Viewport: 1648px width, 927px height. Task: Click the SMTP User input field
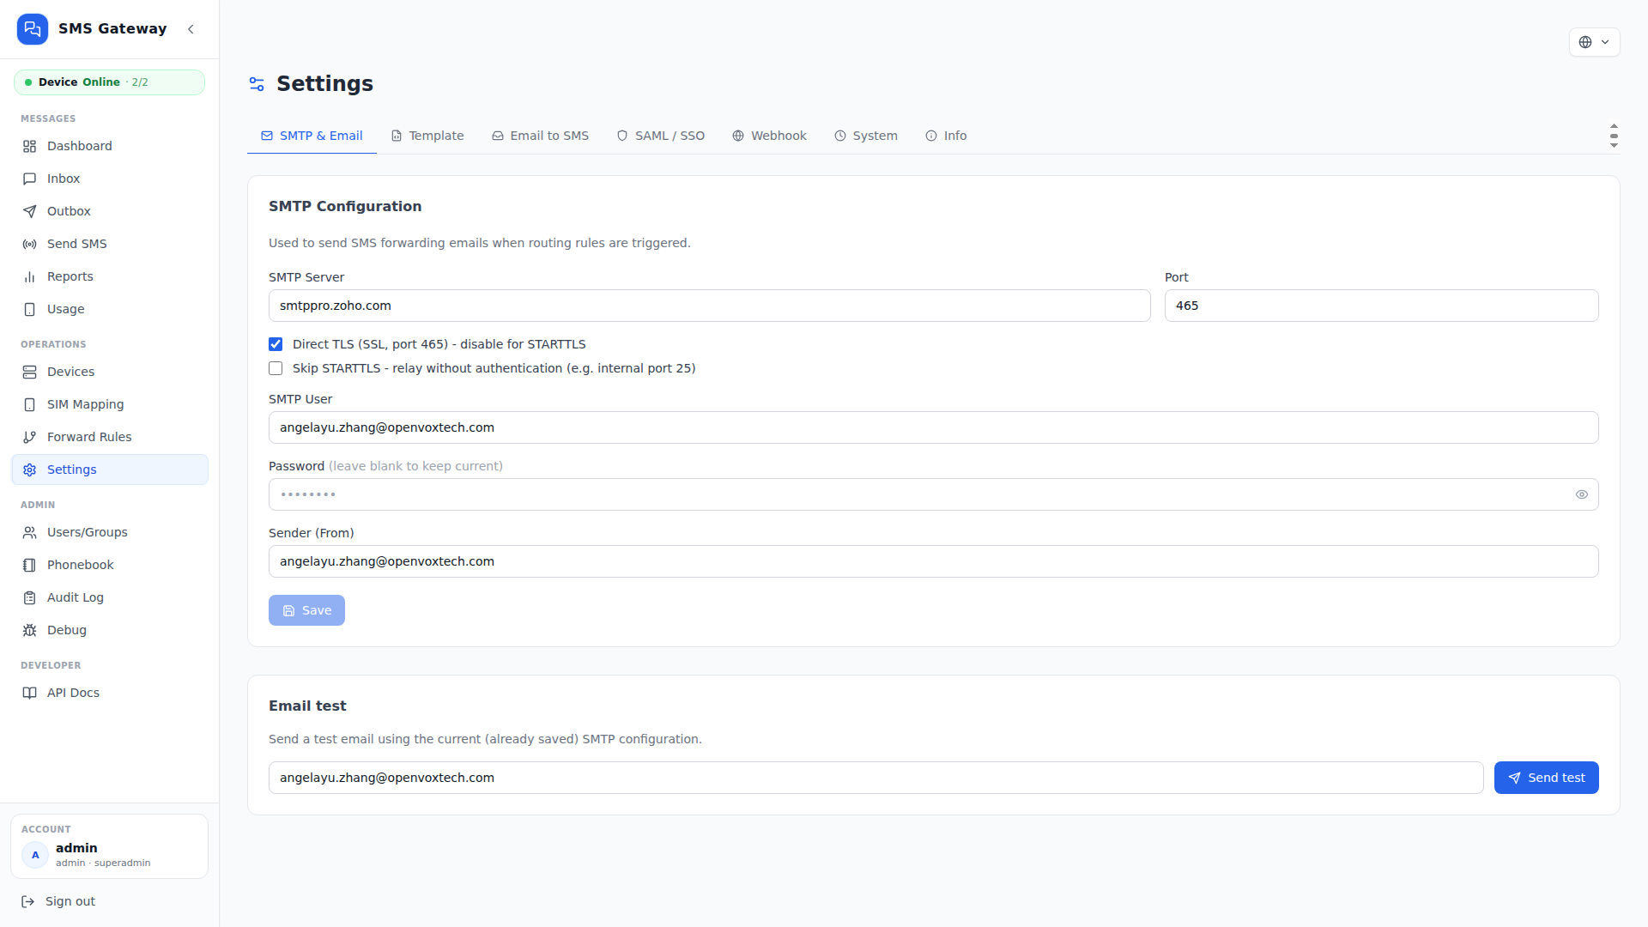[x=933, y=427]
